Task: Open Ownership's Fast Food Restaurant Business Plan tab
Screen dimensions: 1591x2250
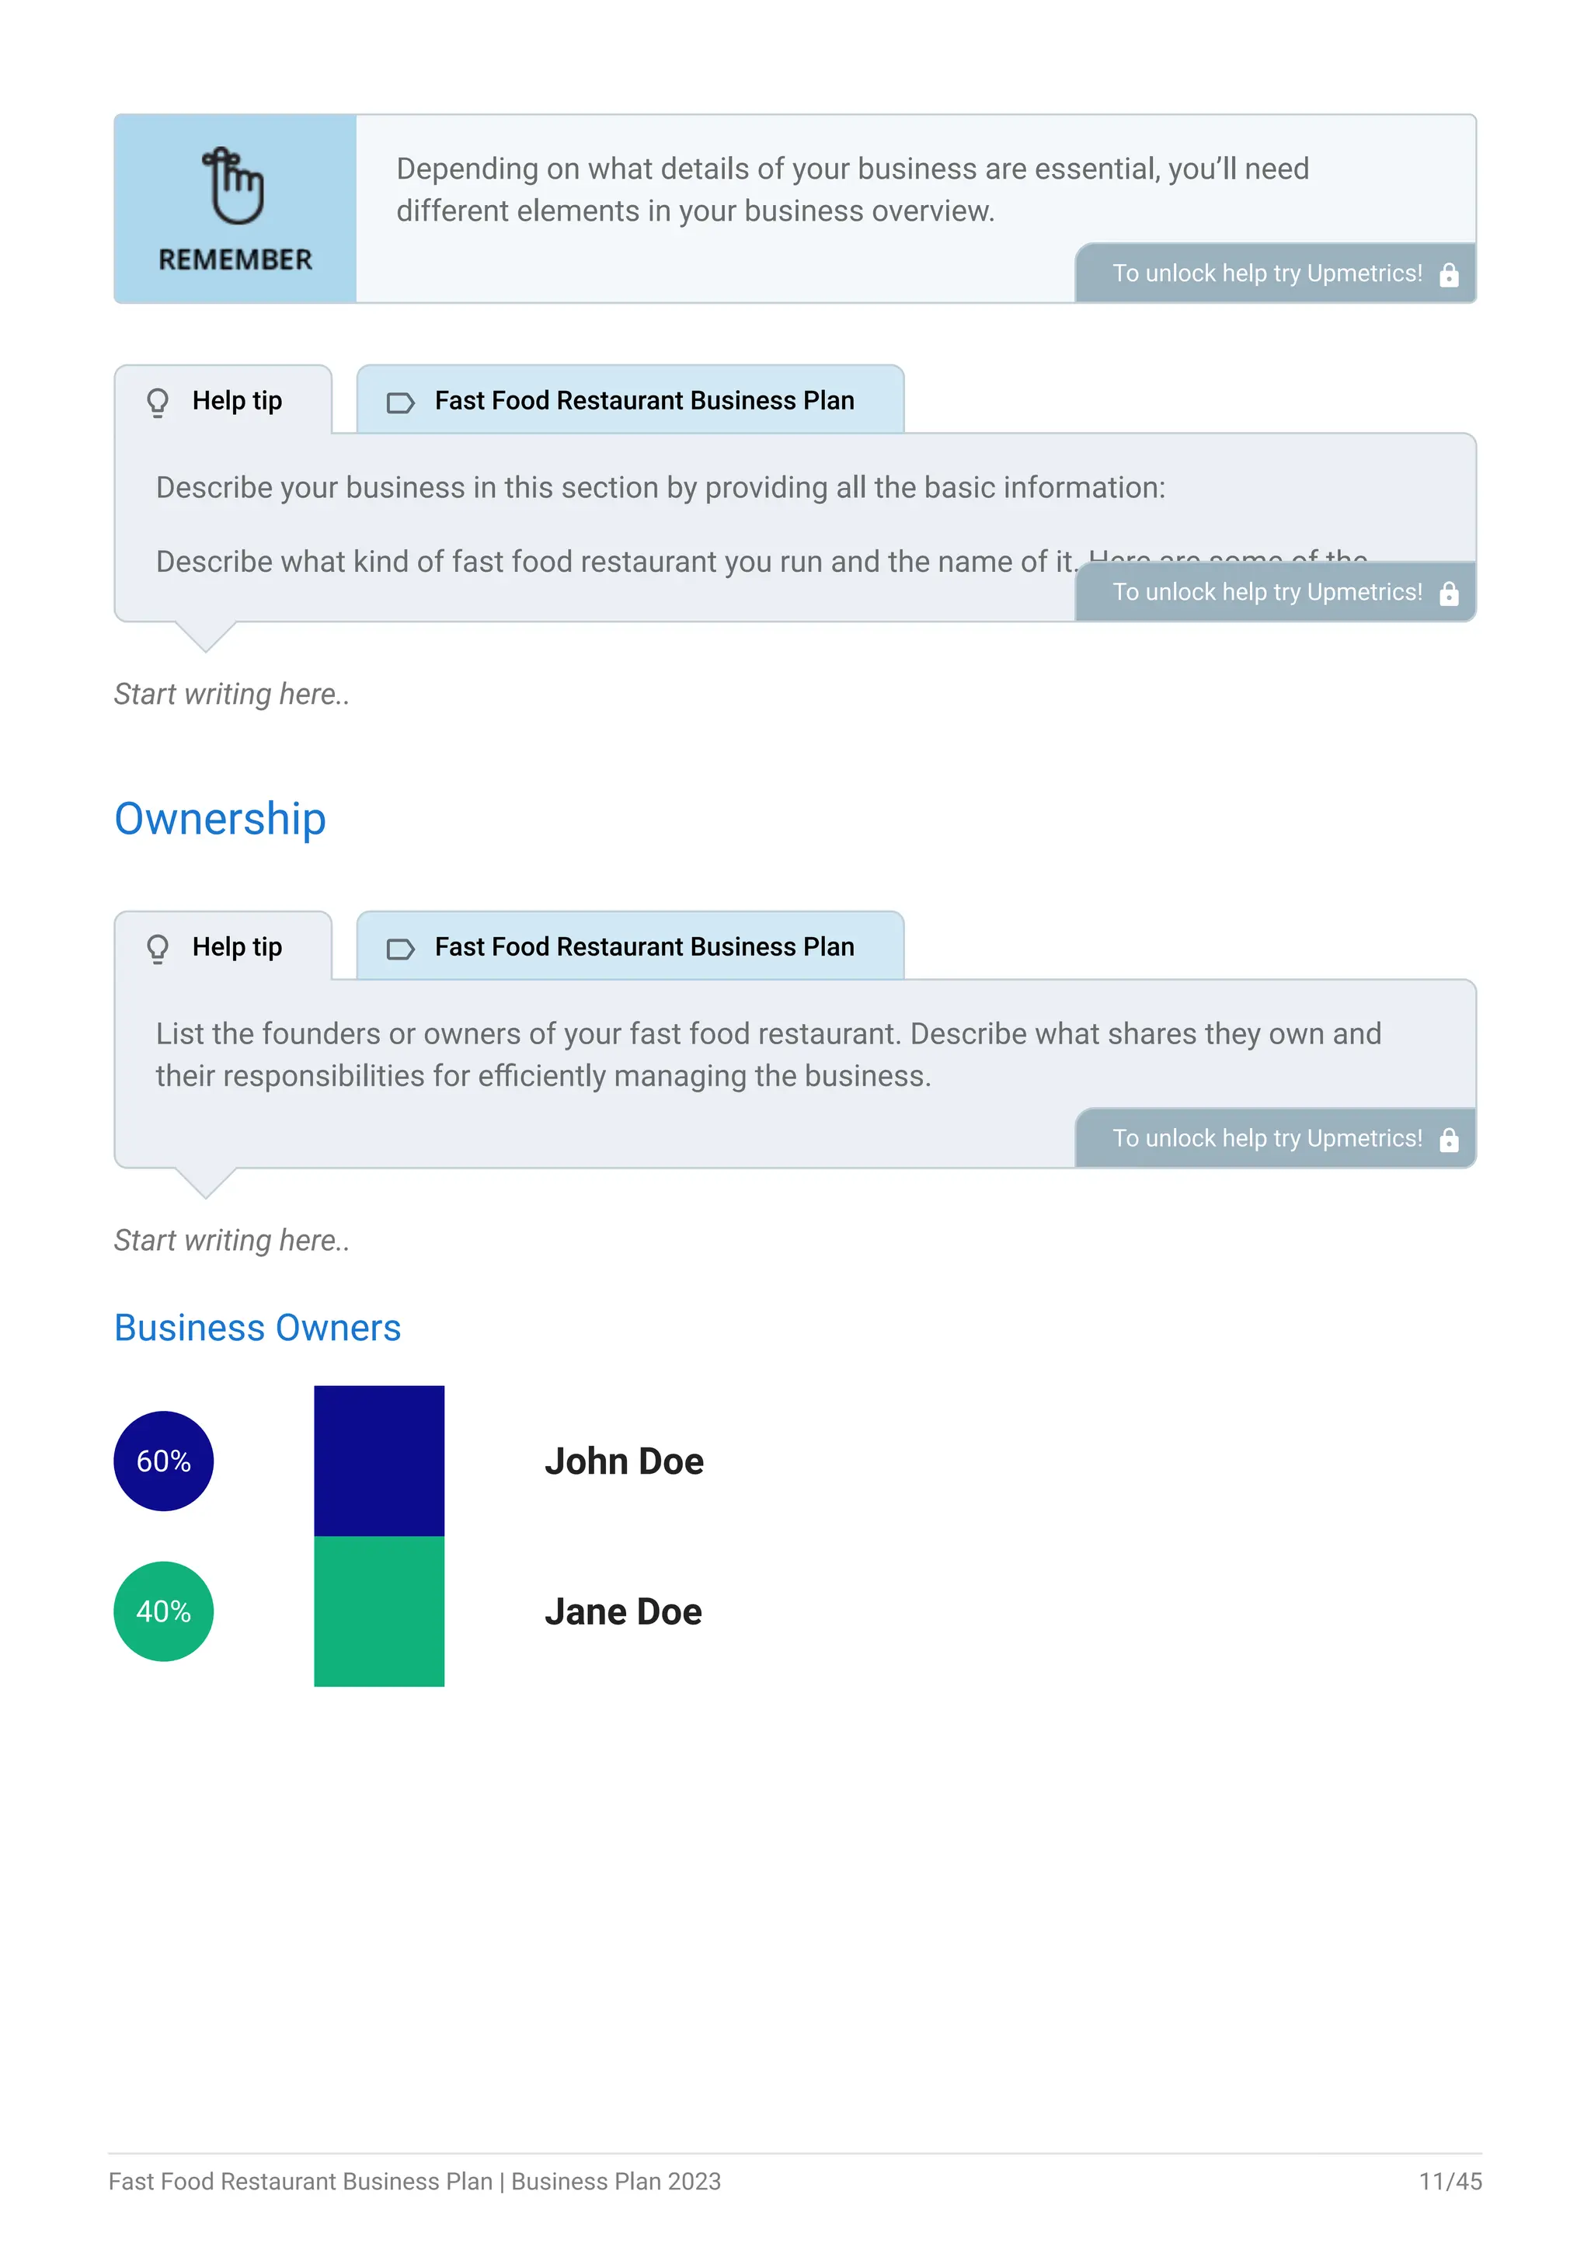Action: click(630, 946)
